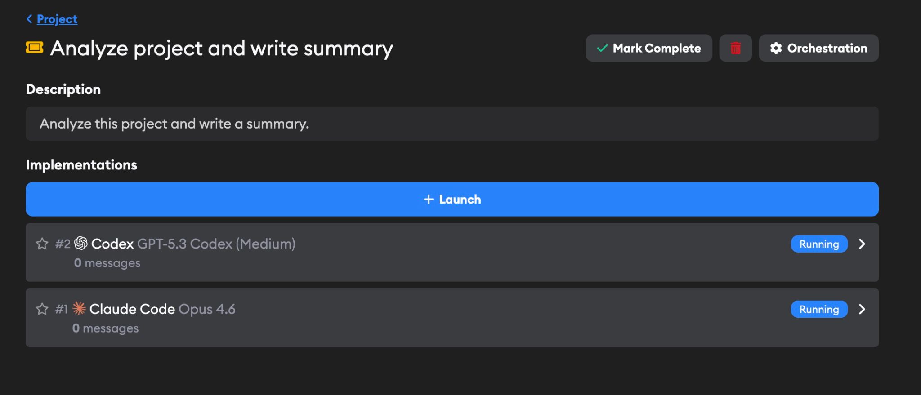Click the yellow ticket icon beside title
921x395 pixels.
pyautogui.click(x=35, y=47)
